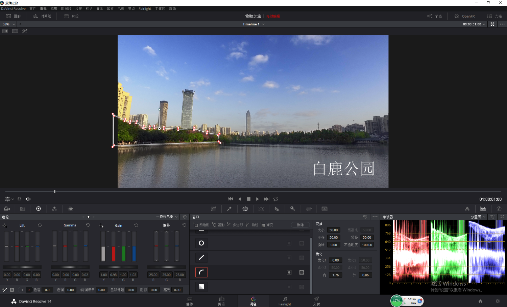
Task: Open the OpenFX panel
Action: pos(465,16)
